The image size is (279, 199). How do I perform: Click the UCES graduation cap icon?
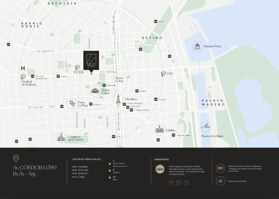(x=77, y=67)
